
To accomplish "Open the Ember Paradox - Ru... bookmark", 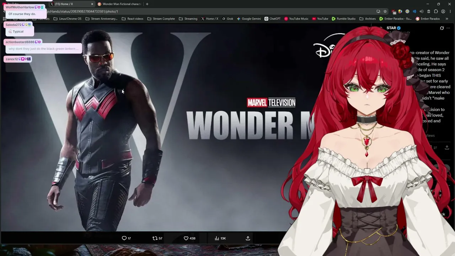I will click(395, 19).
